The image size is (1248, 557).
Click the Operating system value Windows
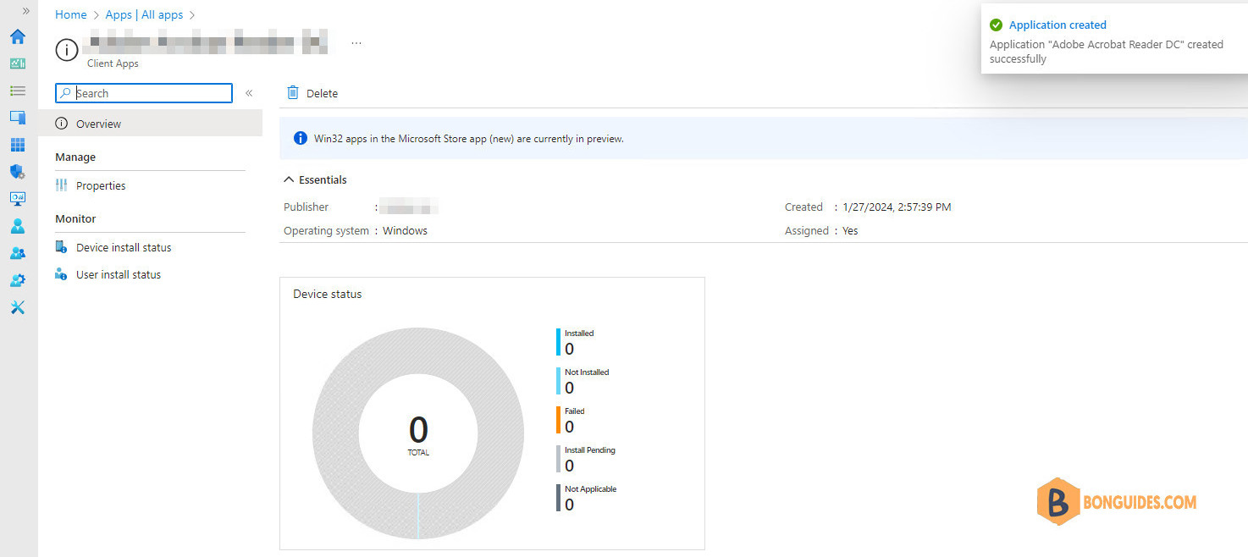pos(405,230)
